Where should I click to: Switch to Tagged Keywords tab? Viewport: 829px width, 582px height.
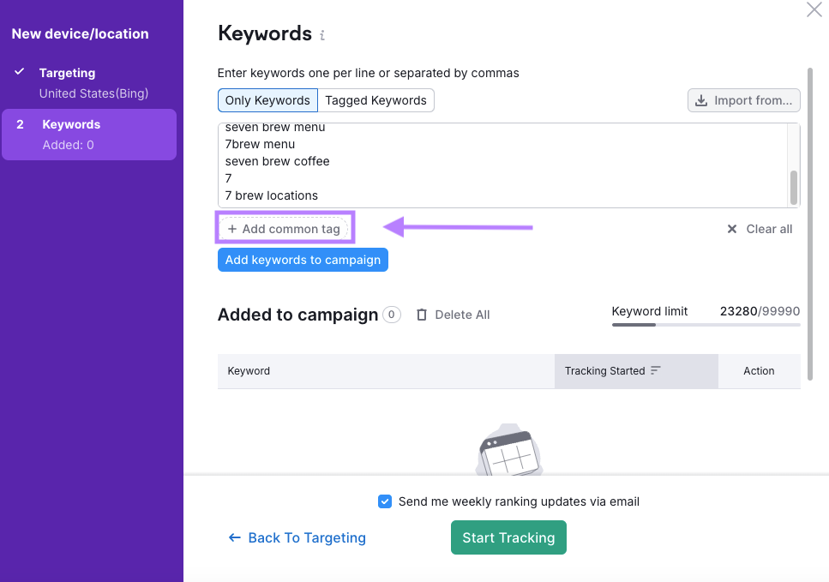[x=375, y=100]
